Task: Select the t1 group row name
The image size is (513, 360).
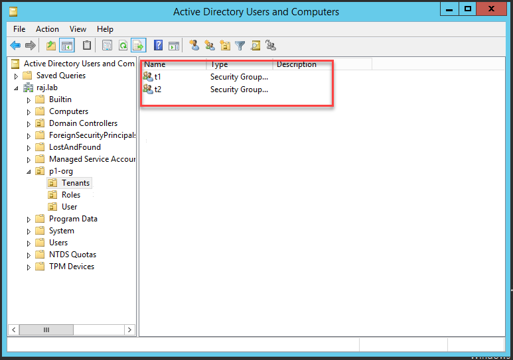Action: (158, 77)
